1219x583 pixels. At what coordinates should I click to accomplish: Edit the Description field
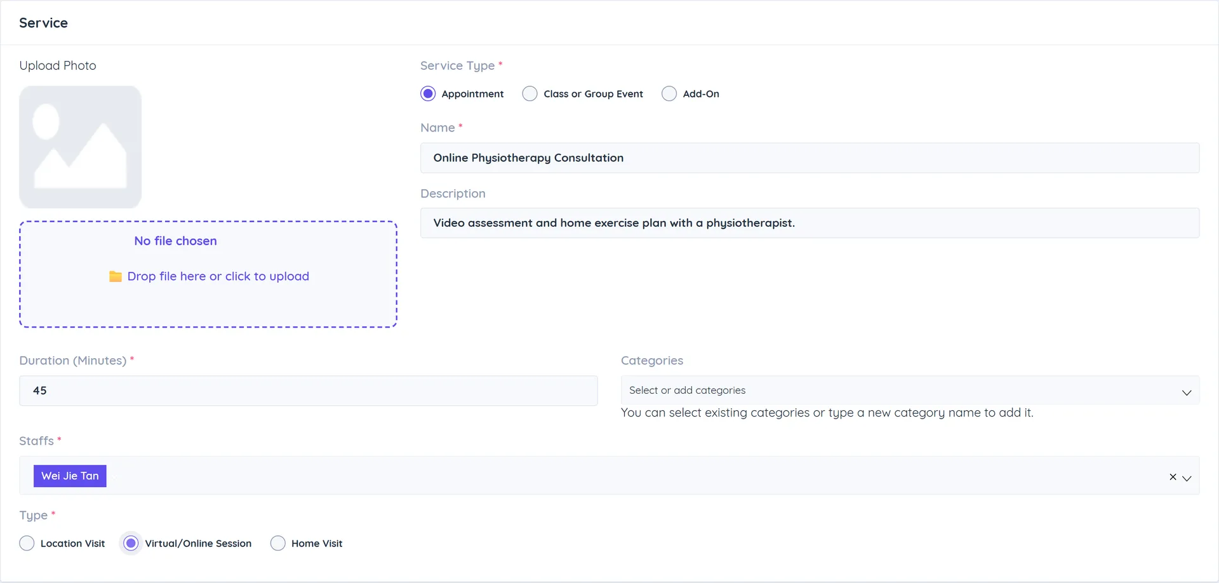click(x=809, y=223)
